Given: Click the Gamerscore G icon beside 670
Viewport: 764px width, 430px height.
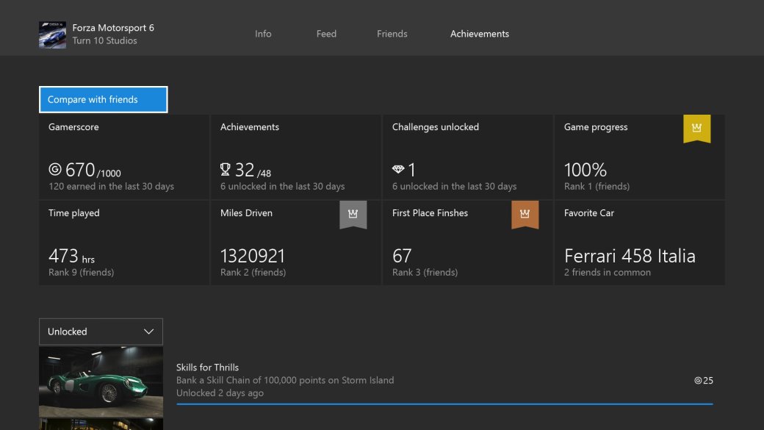Looking at the screenshot, I should click(x=55, y=169).
